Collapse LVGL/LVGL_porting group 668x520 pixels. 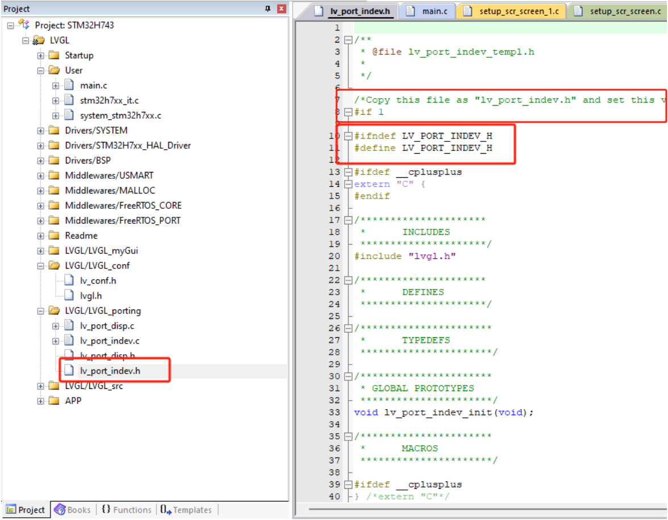(x=40, y=311)
